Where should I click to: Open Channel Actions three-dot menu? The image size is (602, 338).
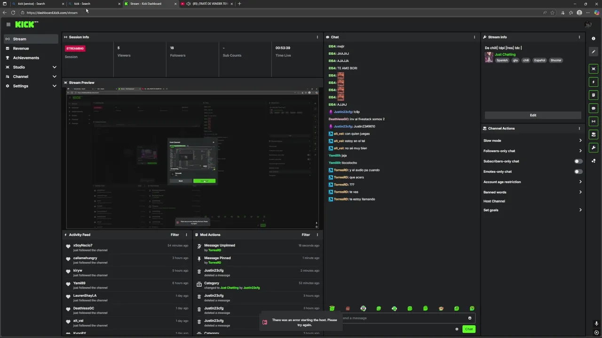point(579,128)
